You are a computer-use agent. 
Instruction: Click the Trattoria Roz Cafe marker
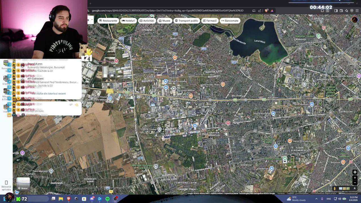175,58
